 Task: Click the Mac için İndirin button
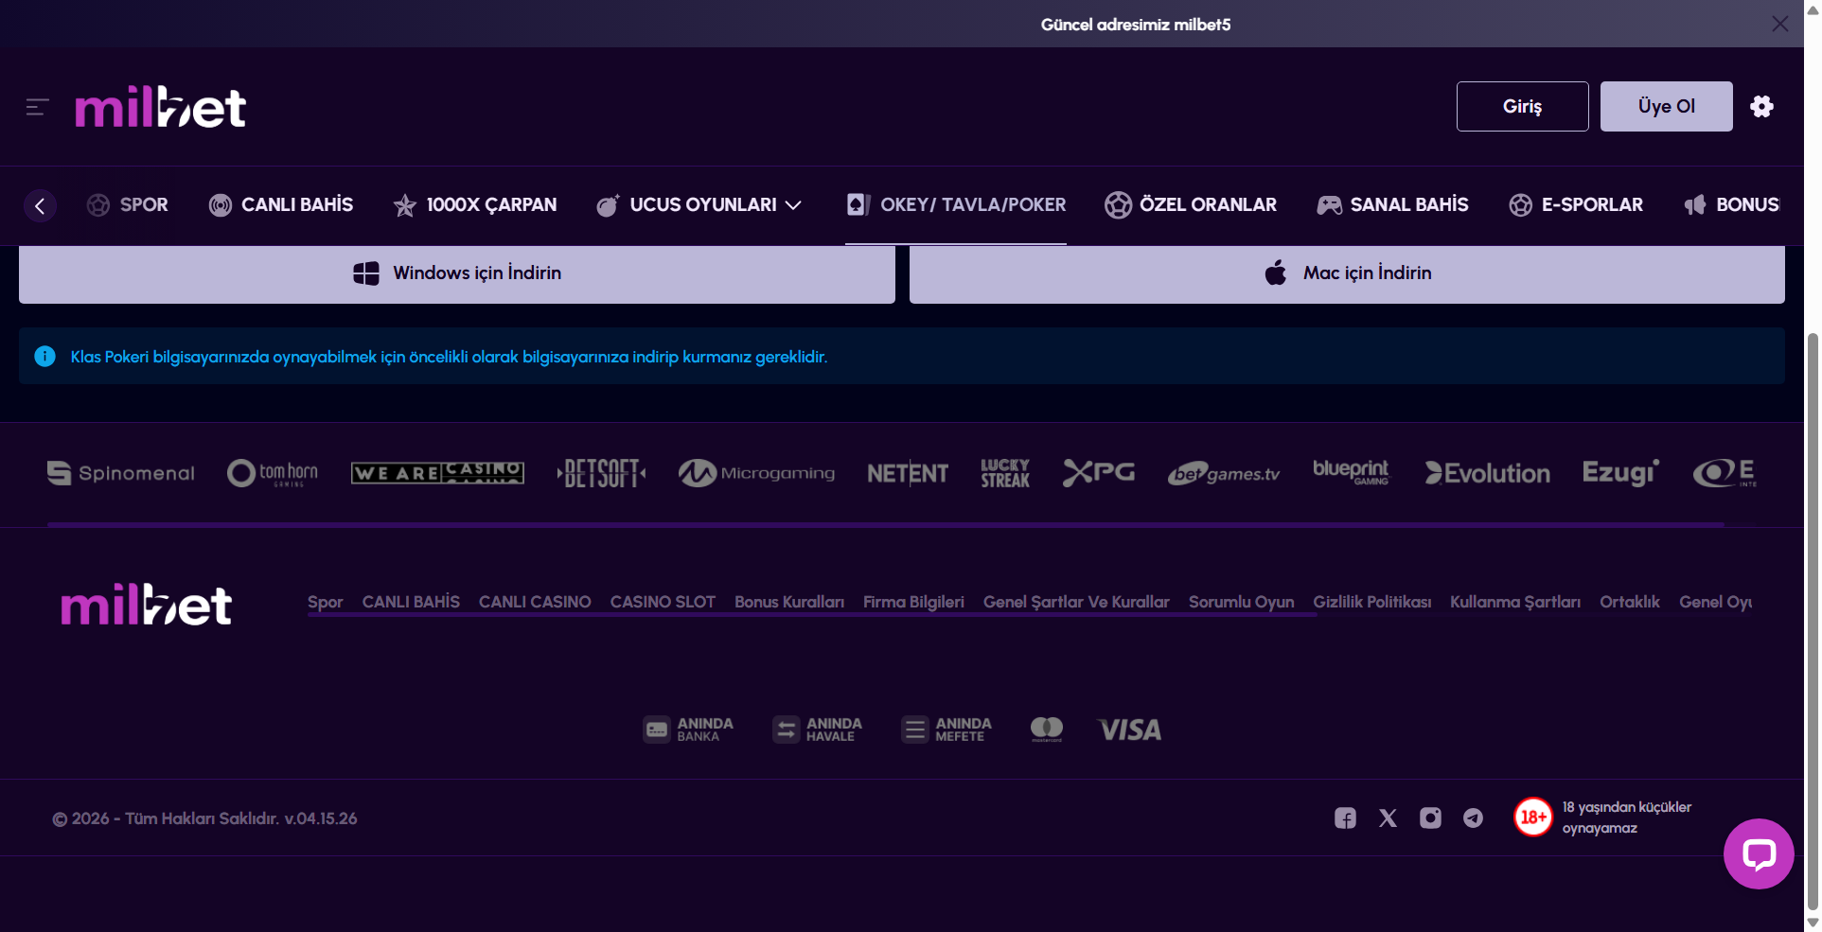1347,274
